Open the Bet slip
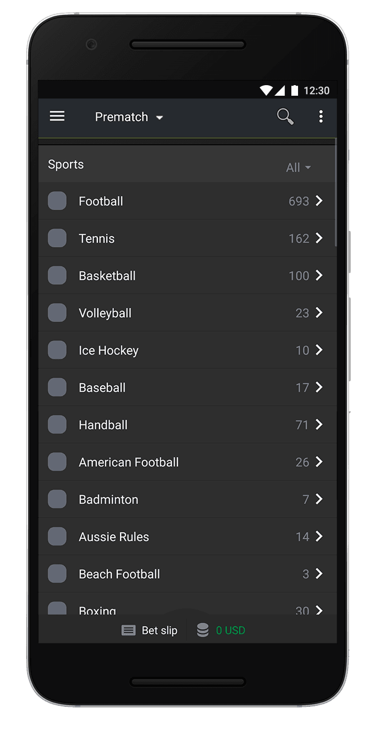This screenshot has height=733, width=377. pyautogui.click(x=159, y=630)
